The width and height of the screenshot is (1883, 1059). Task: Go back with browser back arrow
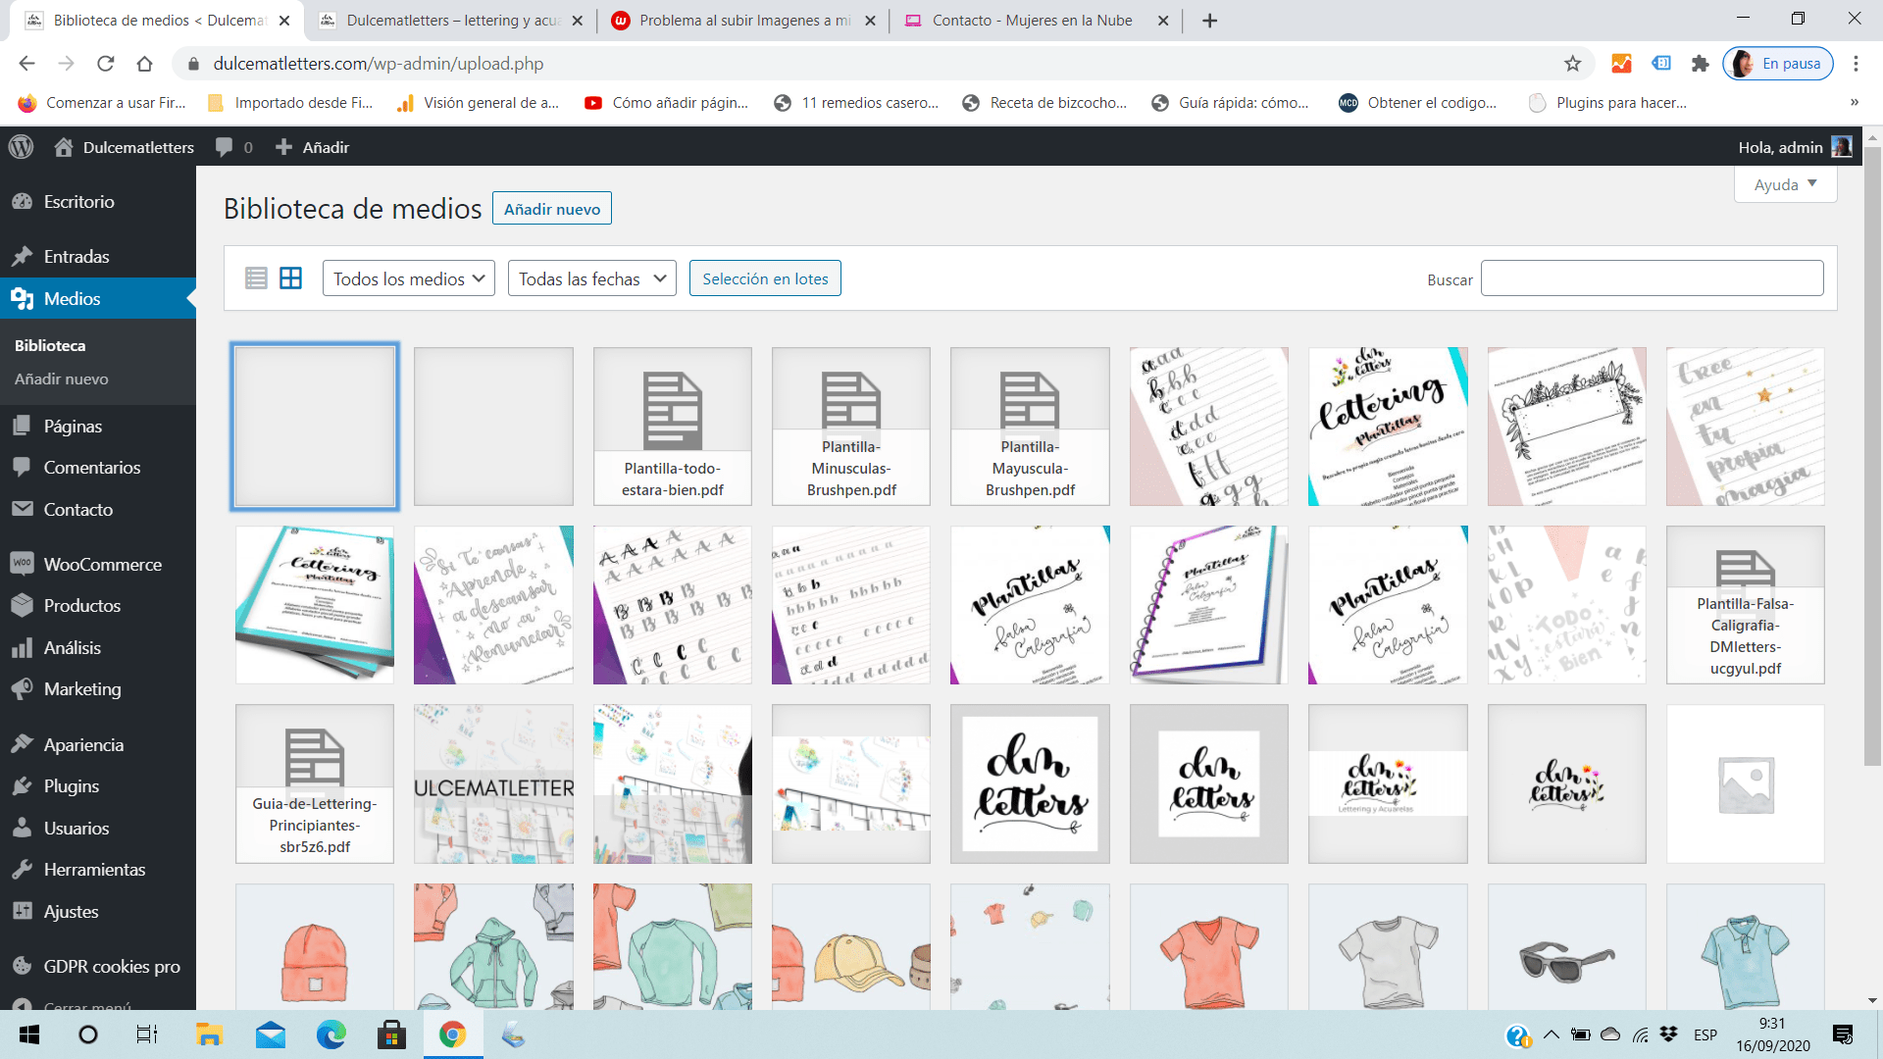coord(26,64)
